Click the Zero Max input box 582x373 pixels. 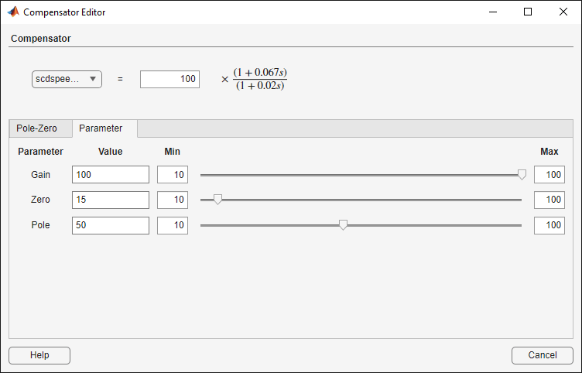tap(549, 200)
